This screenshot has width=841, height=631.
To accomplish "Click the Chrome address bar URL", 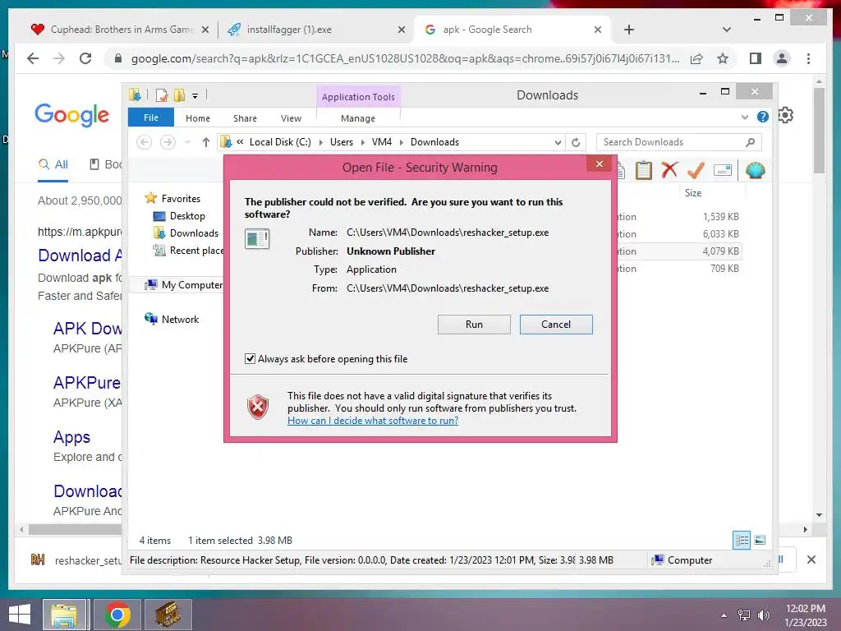I will [405, 58].
